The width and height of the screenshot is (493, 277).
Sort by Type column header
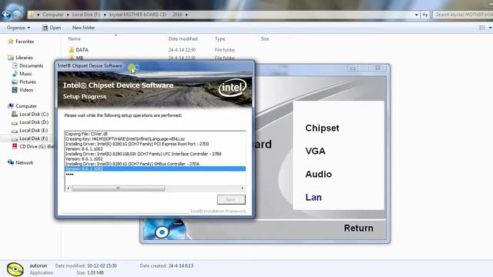pos(220,38)
